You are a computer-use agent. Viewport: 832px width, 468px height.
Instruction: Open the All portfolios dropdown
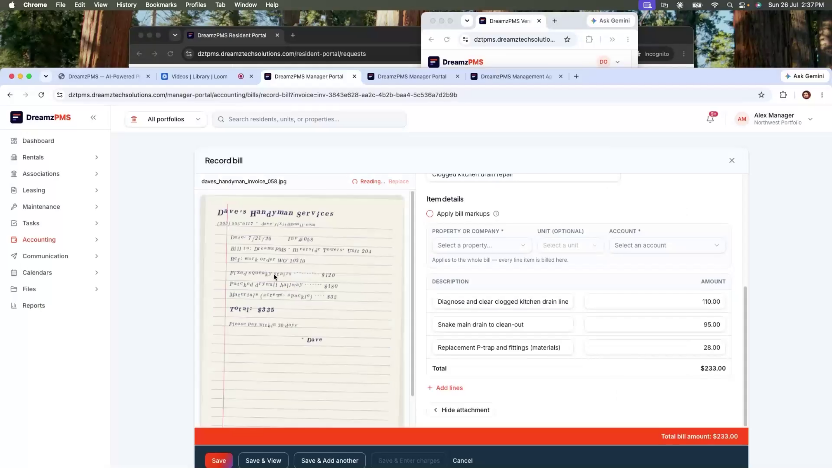coord(166,119)
